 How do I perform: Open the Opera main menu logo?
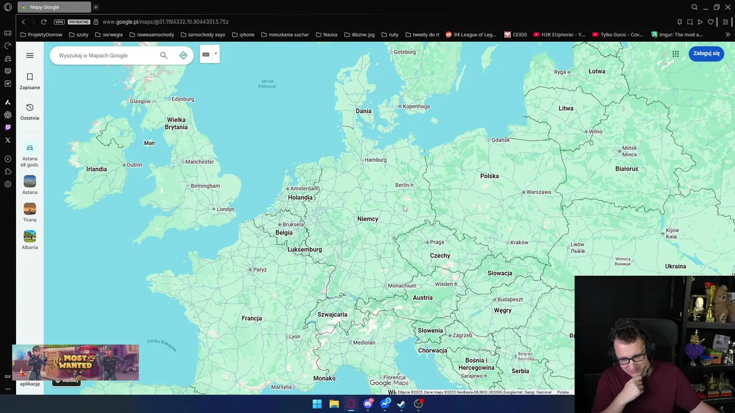[7, 7]
